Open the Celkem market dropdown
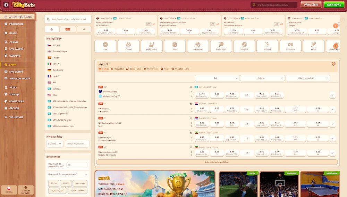Image resolution: width=347 pixels, height=197 pixels. tap(262, 78)
